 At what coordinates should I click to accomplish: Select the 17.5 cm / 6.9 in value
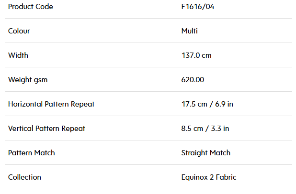207,104
